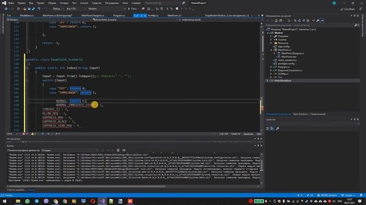Switch to the Team Explorer tab

[309, 114]
